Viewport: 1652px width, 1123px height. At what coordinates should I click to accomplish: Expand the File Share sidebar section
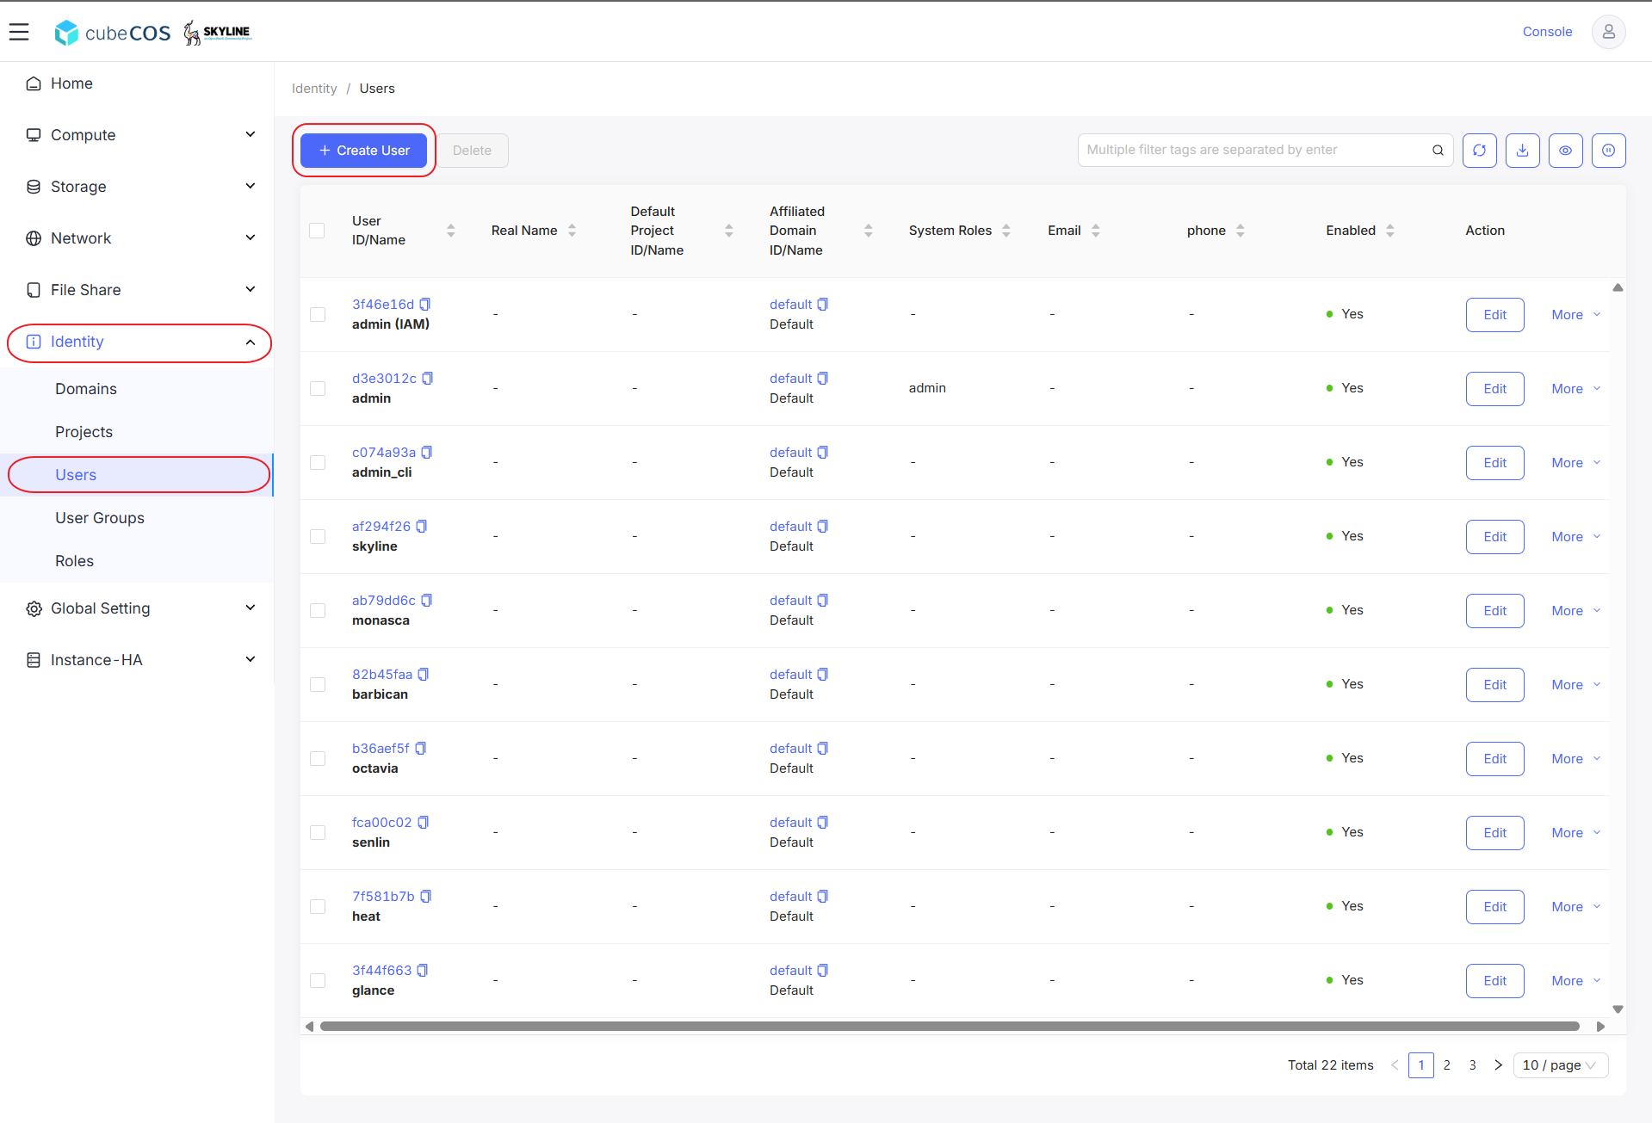click(138, 290)
